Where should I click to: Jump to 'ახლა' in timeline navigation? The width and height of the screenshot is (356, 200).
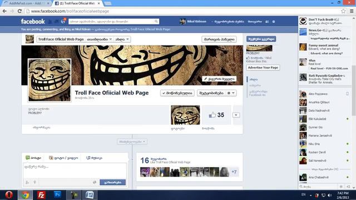coord(254,79)
